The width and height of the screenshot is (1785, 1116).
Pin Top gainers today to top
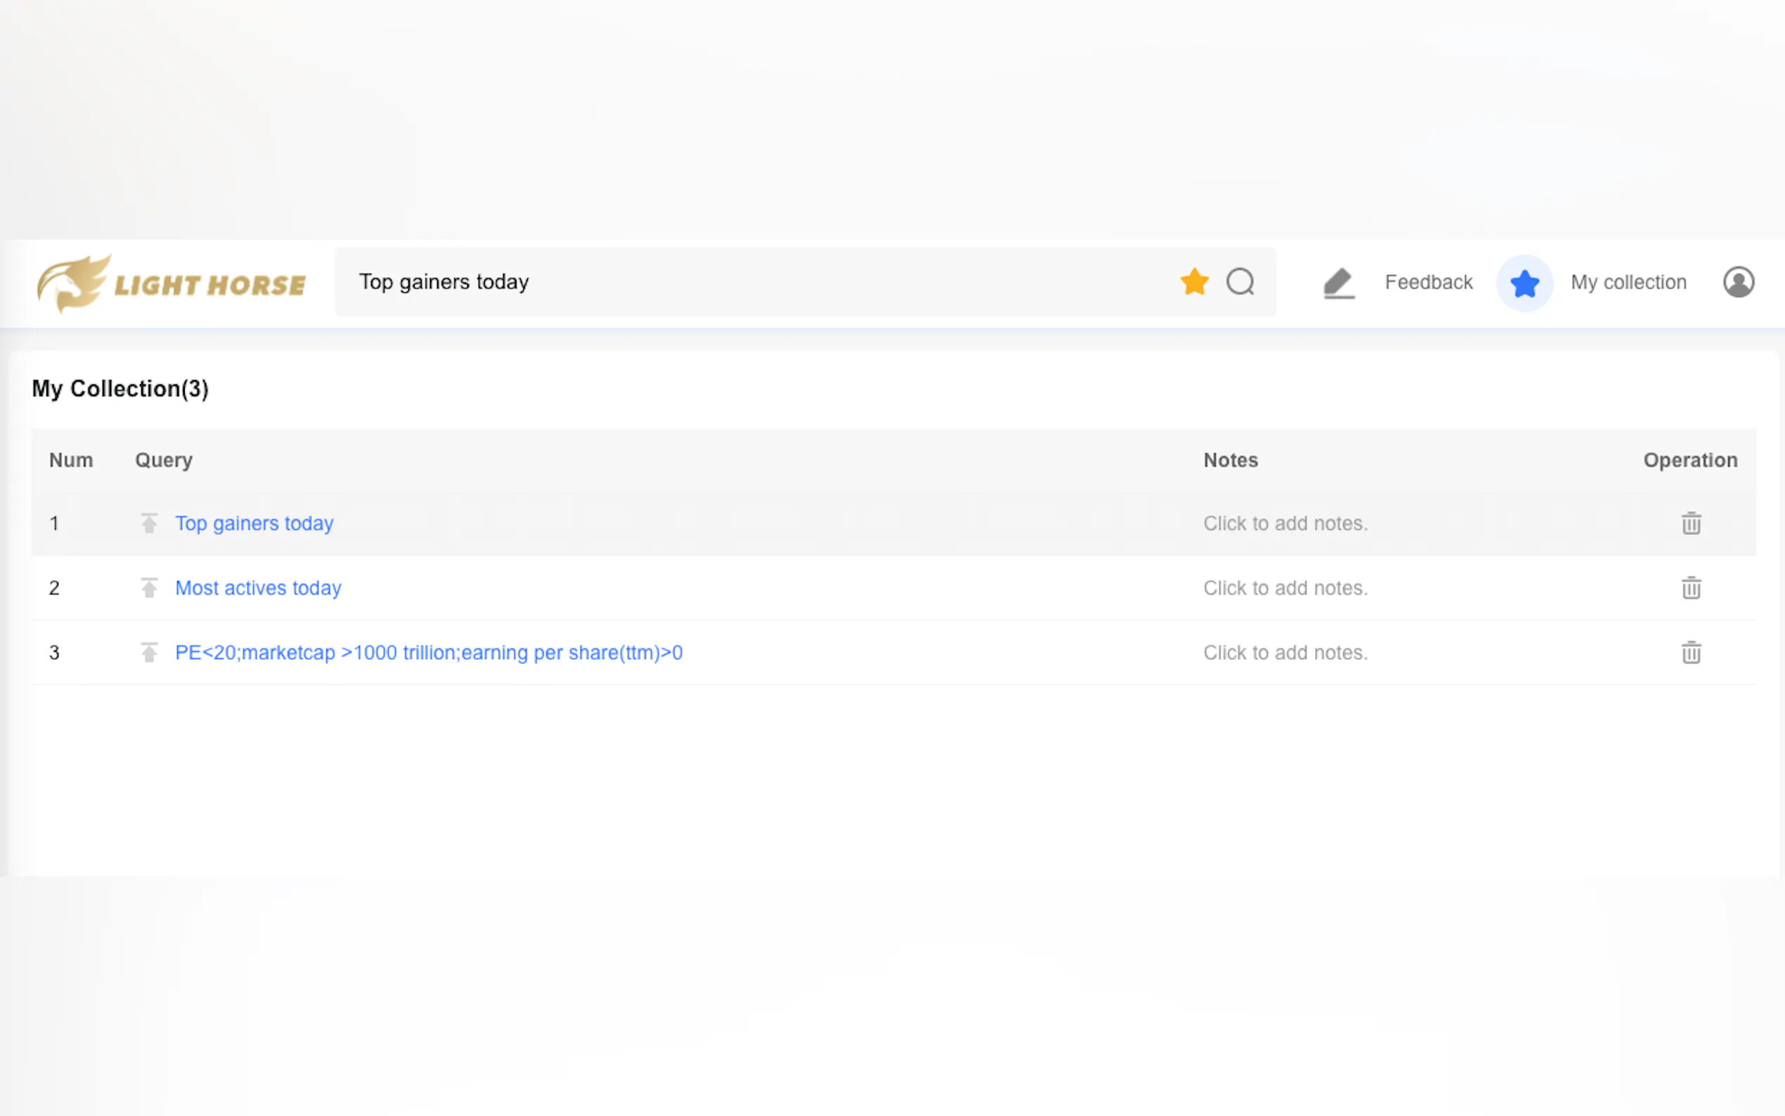[149, 524]
